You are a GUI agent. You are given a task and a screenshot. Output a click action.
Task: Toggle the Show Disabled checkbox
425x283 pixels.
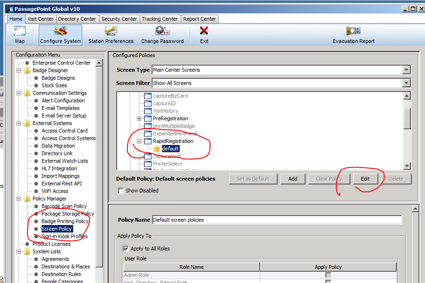coord(121,191)
